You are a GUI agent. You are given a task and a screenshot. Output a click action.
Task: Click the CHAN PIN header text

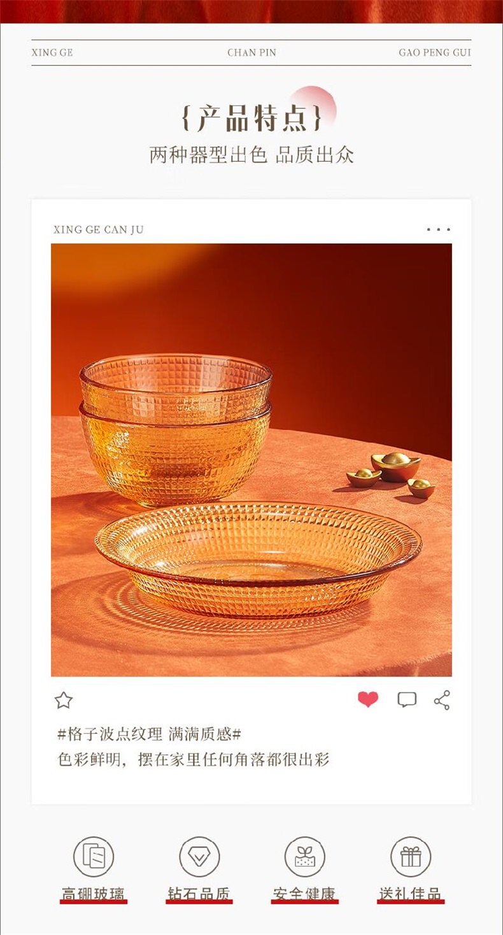click(252, 53)
